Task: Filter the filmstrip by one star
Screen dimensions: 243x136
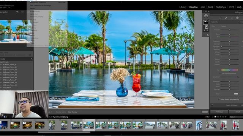Action: [x=215, y=117]
